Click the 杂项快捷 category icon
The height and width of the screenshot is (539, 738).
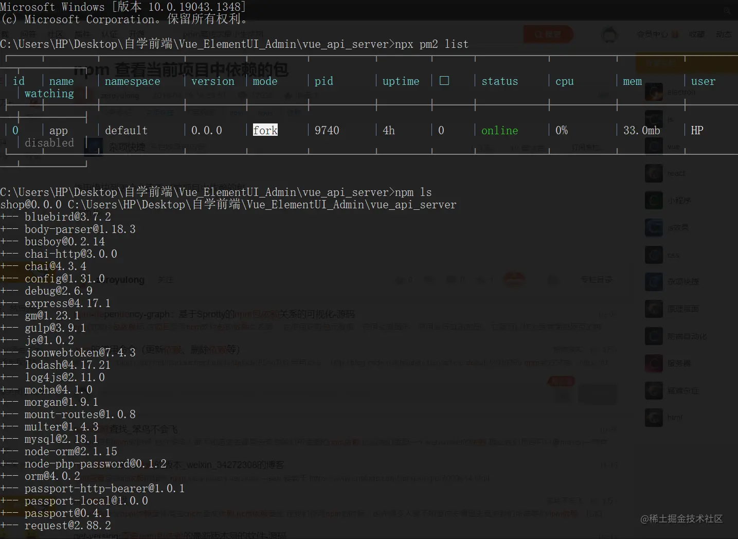(x=654, y=282)
